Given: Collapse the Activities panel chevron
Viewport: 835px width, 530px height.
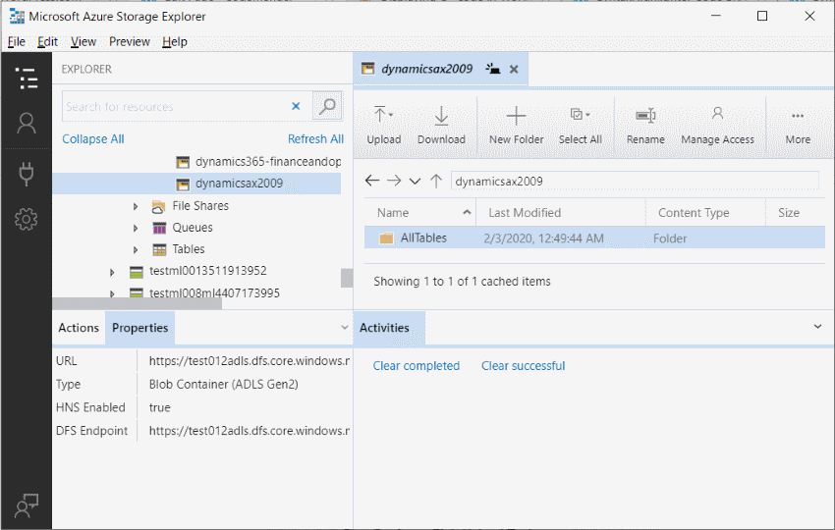Looking at the screenshot, I should [x=817, y=327].
